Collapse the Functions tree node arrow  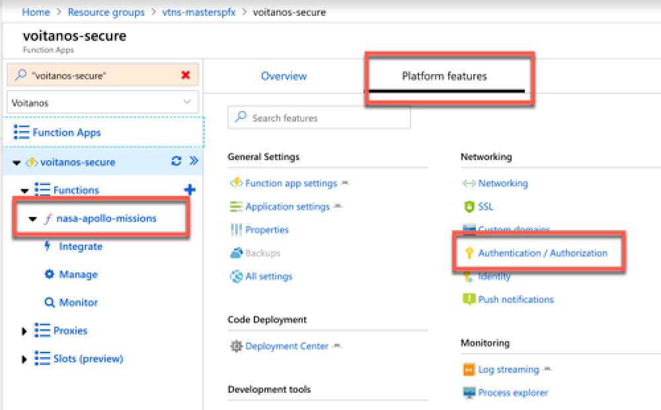(x=25, y=190)
